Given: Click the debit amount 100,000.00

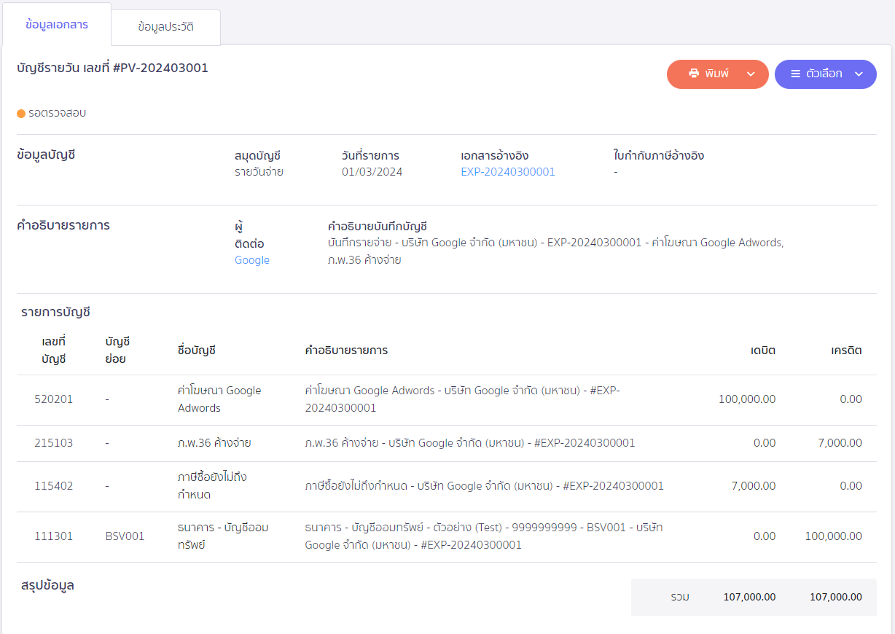Looking at the screenshot, I should 747,399.
